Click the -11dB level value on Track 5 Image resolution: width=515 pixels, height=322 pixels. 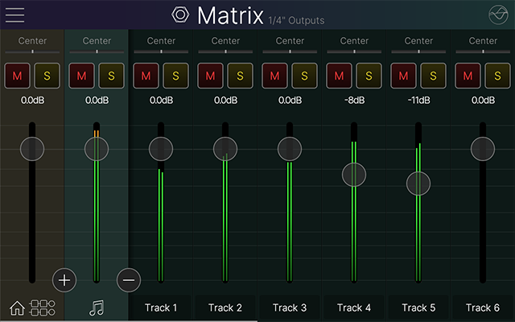coord(418,100)
